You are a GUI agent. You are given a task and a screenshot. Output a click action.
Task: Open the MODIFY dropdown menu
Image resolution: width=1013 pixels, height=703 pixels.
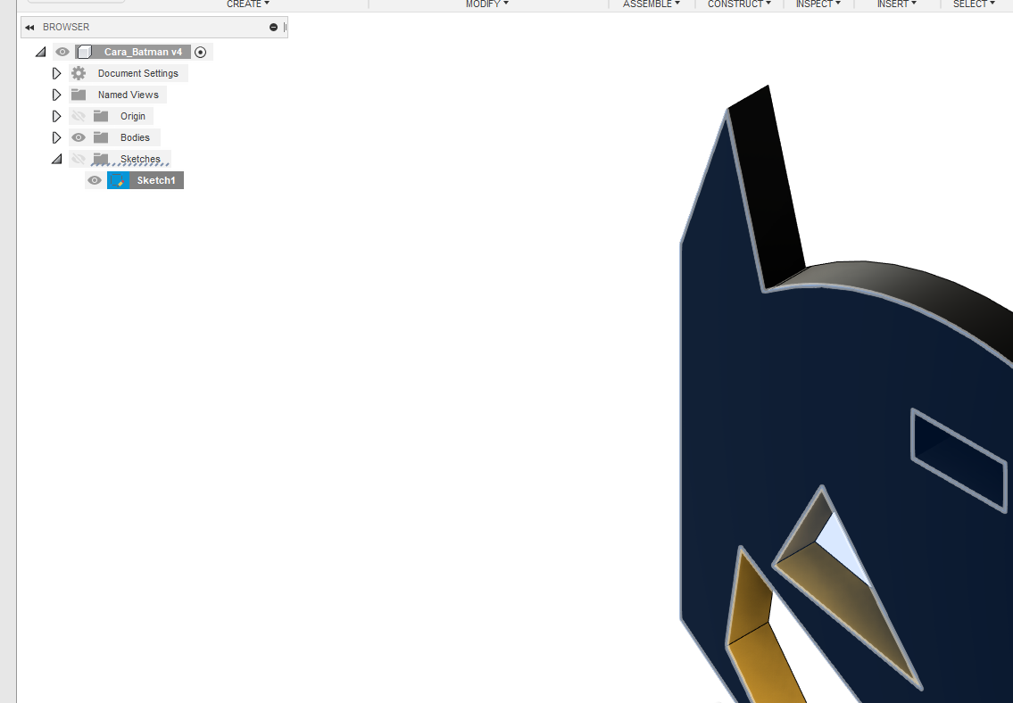[x=487, y=4]
